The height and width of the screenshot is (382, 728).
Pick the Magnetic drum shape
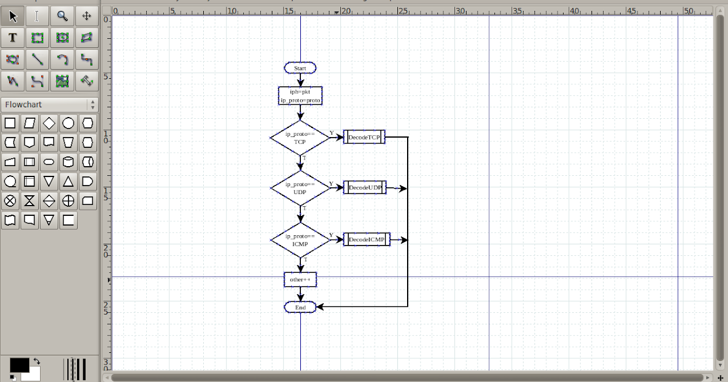88,163
